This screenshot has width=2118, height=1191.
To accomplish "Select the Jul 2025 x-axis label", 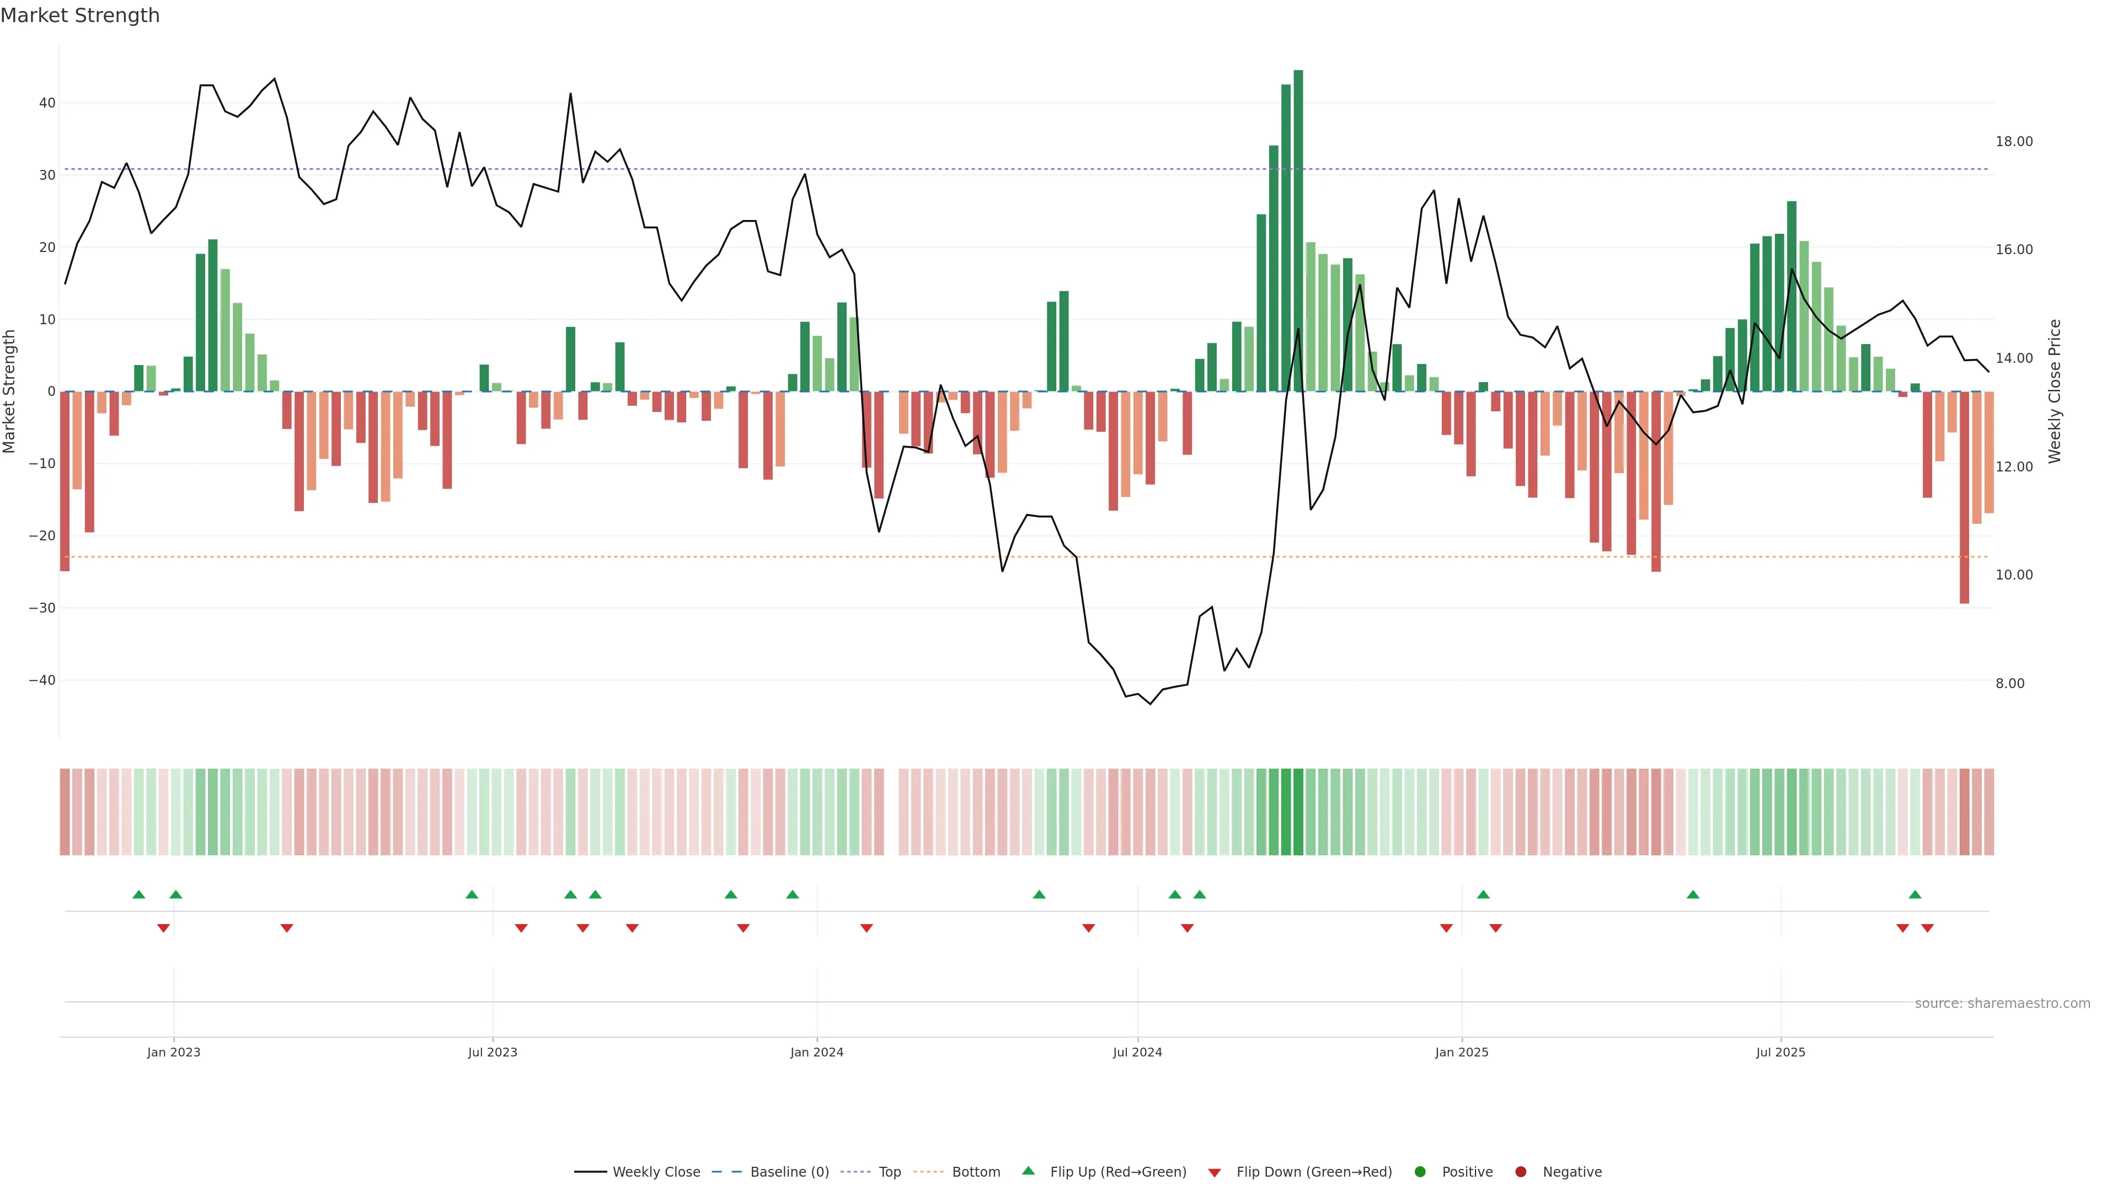I will click(x=1780, y=1052).
